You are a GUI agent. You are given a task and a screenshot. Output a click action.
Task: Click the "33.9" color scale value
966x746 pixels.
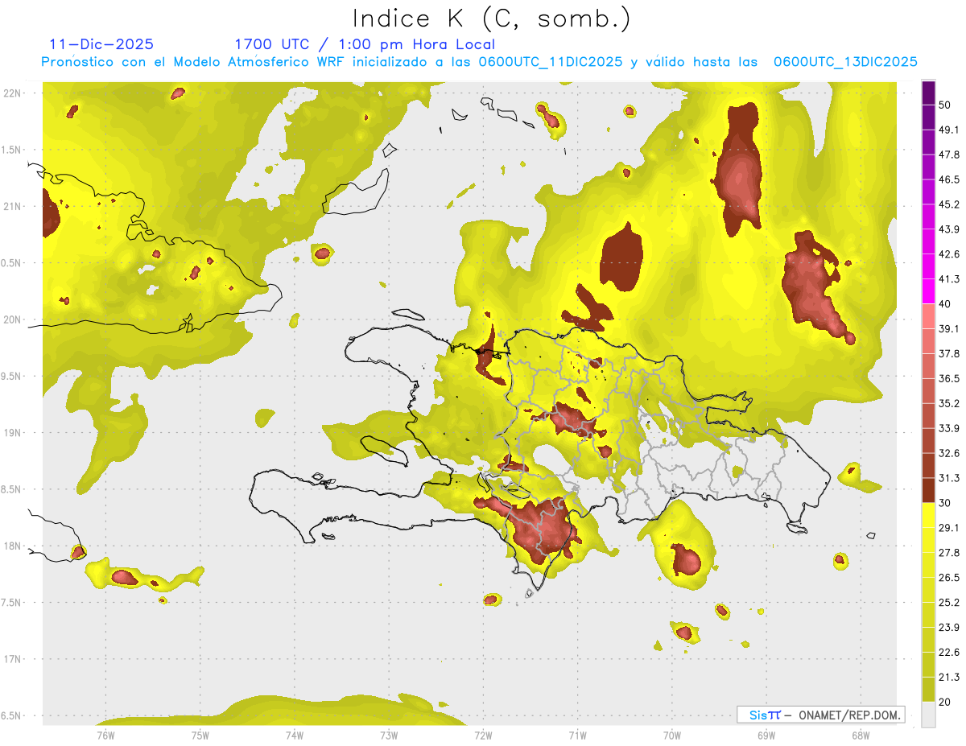(949, 428)
